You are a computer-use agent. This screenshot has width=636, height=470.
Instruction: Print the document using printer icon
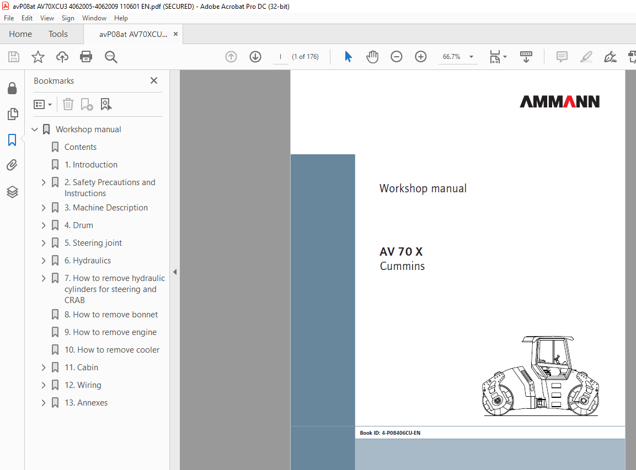click(x=86, y=57)
